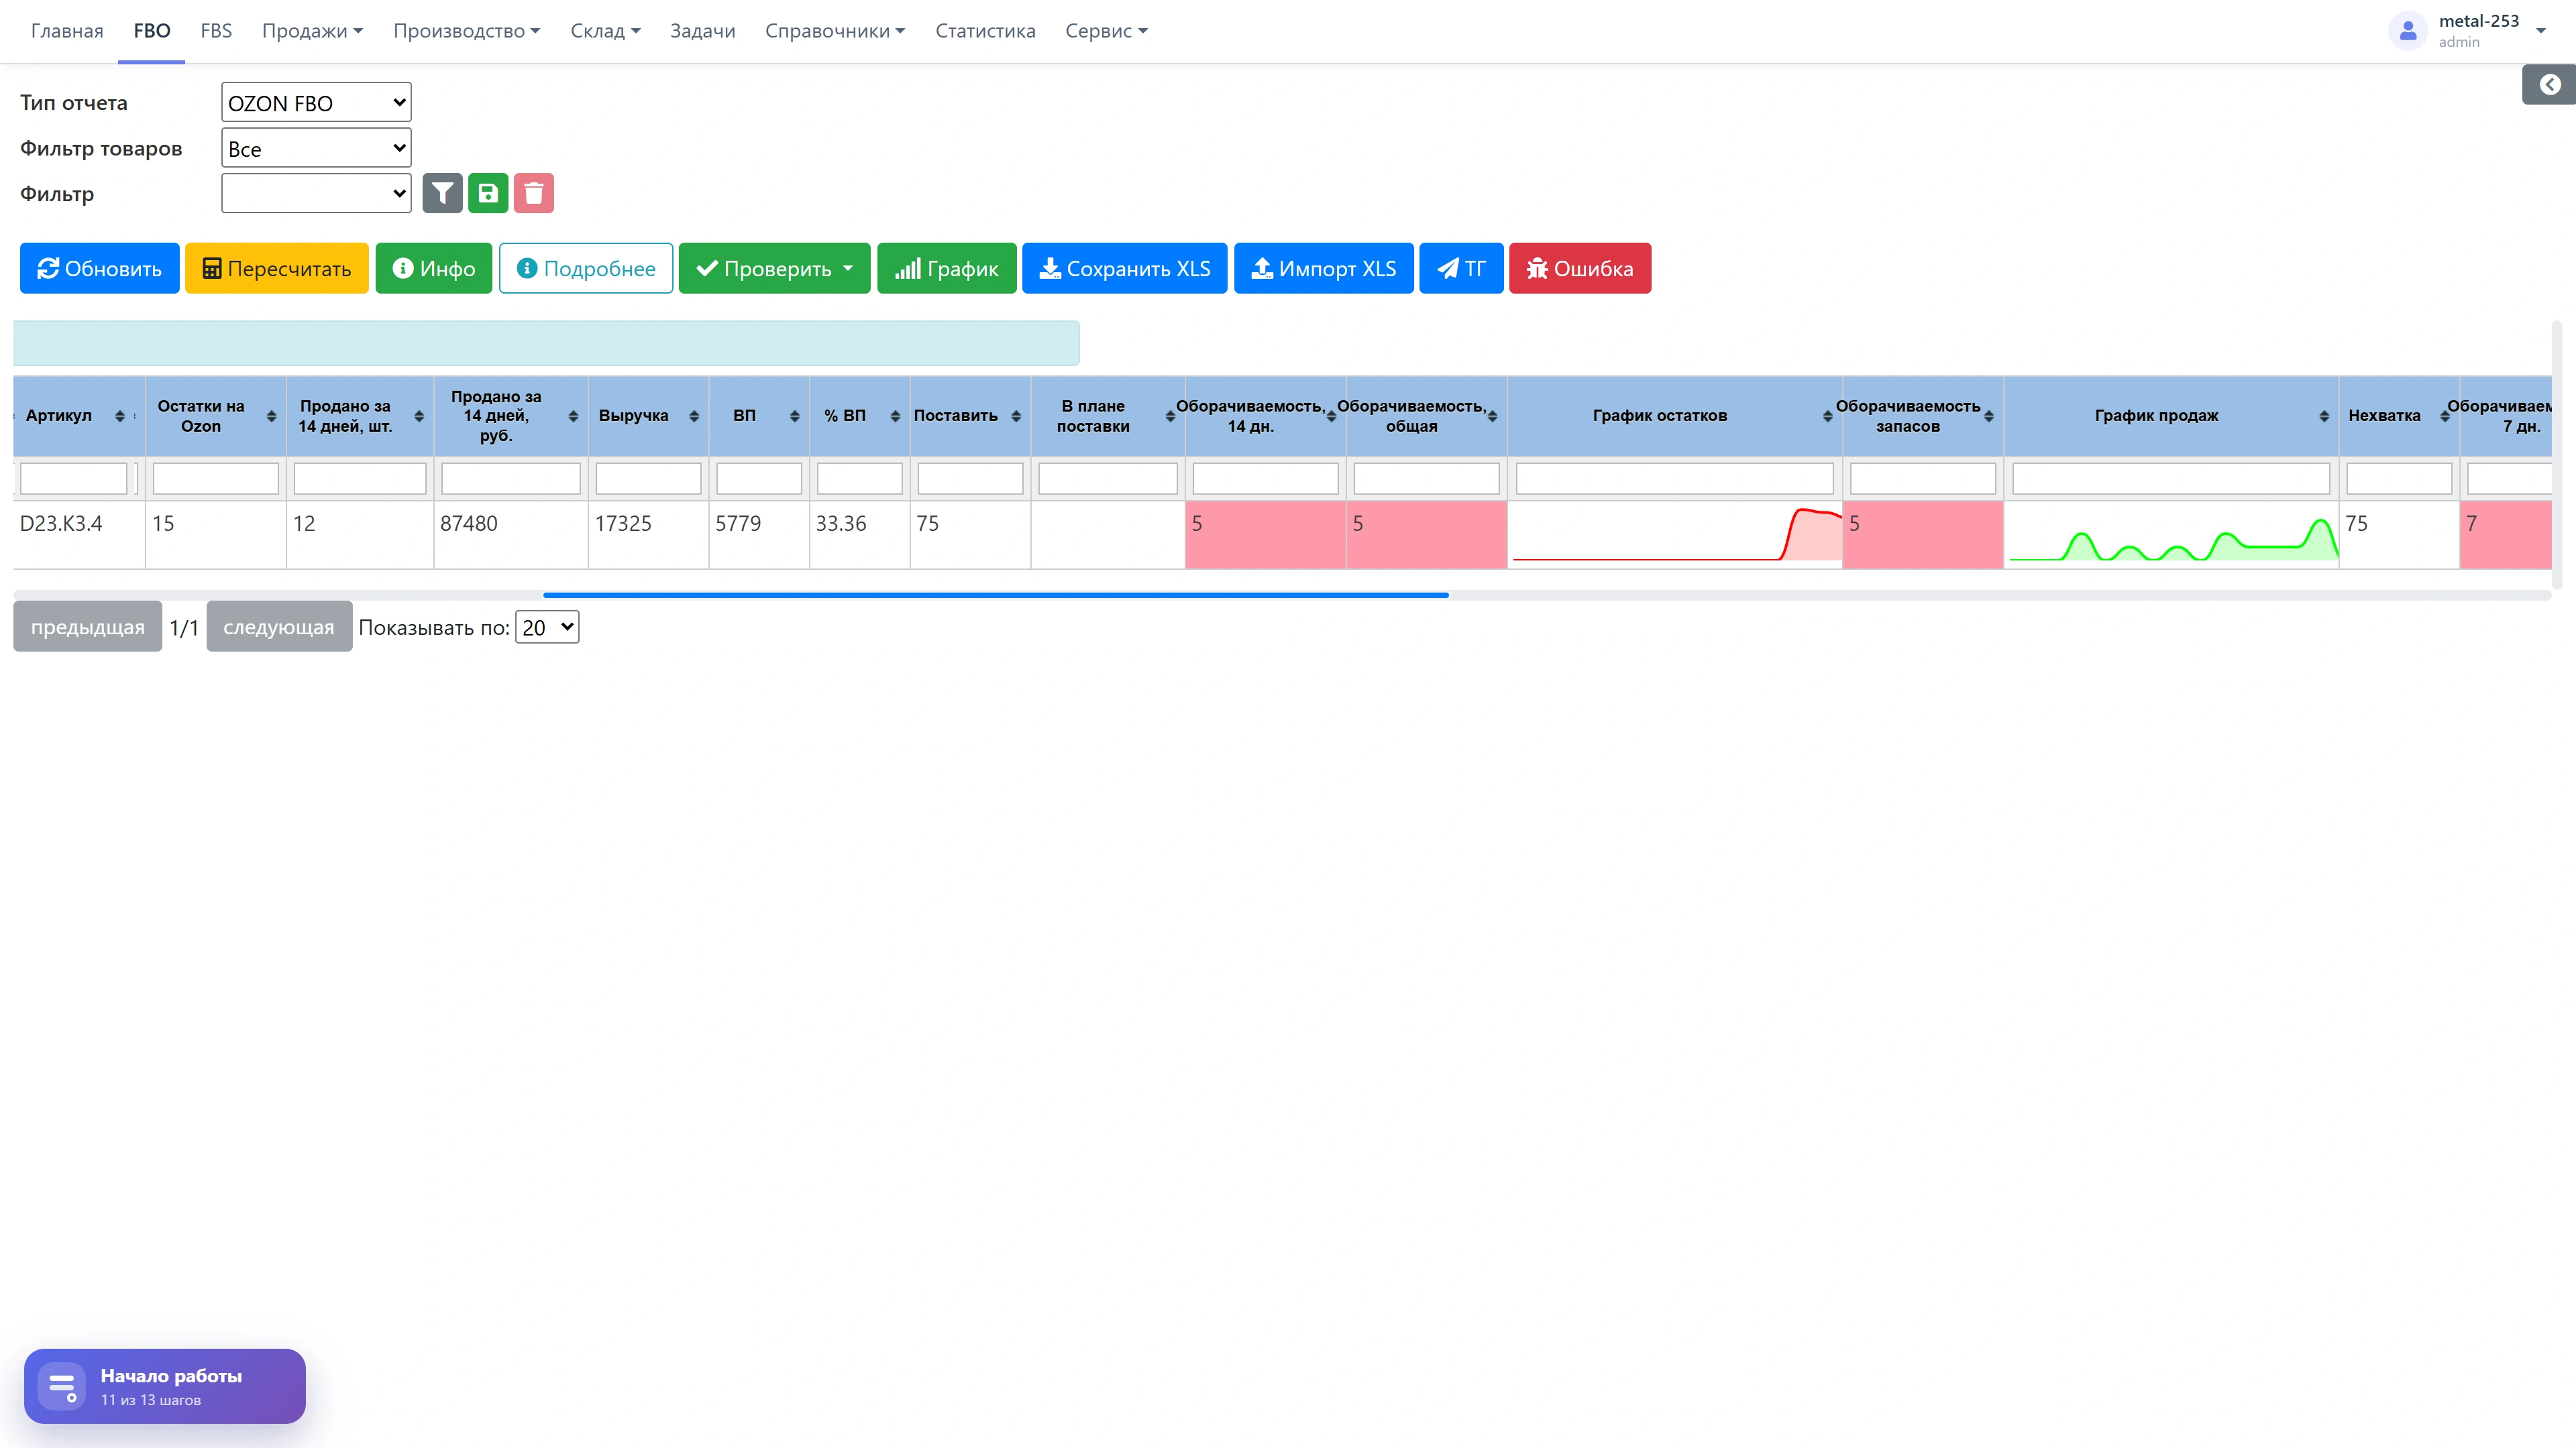Click Сохранить XLS button

[1124, 268]
